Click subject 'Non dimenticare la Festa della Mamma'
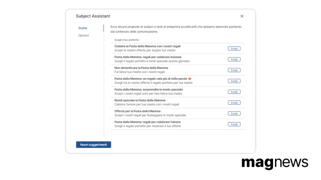321x180 pixels. click(x=141, y=68)
